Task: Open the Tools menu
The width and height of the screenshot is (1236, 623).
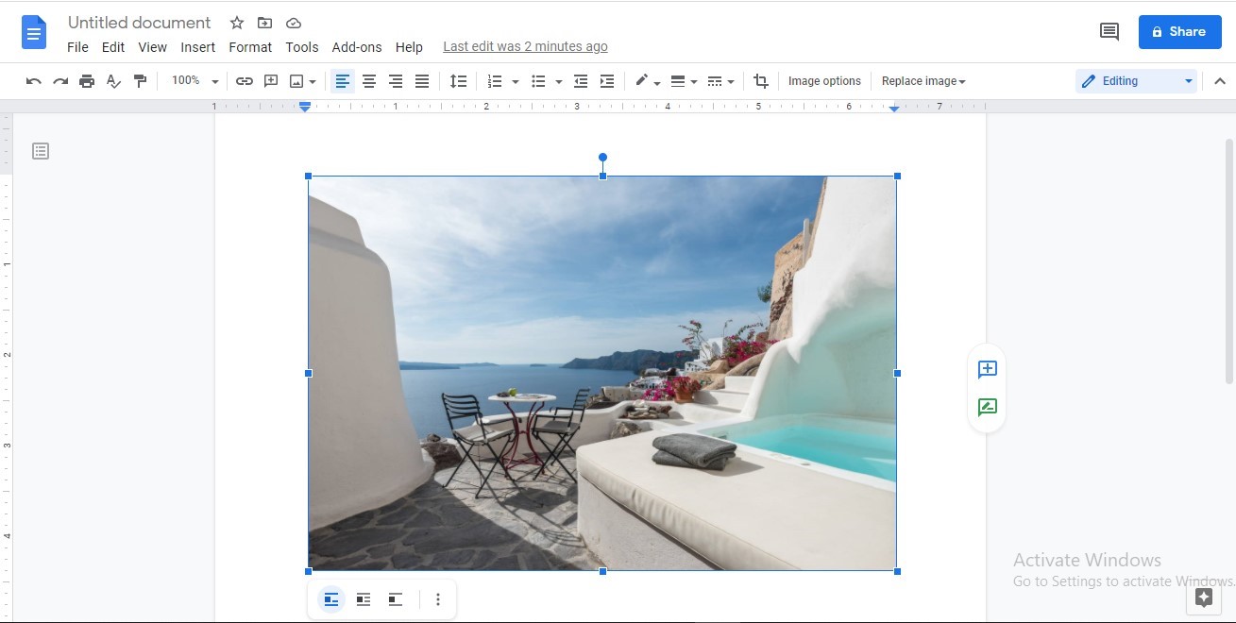Action: (302, 47)
